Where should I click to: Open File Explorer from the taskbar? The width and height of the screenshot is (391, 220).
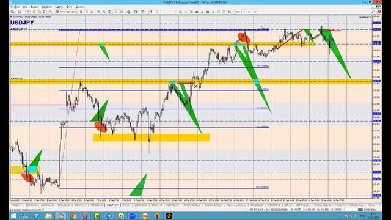pos(48,216)
